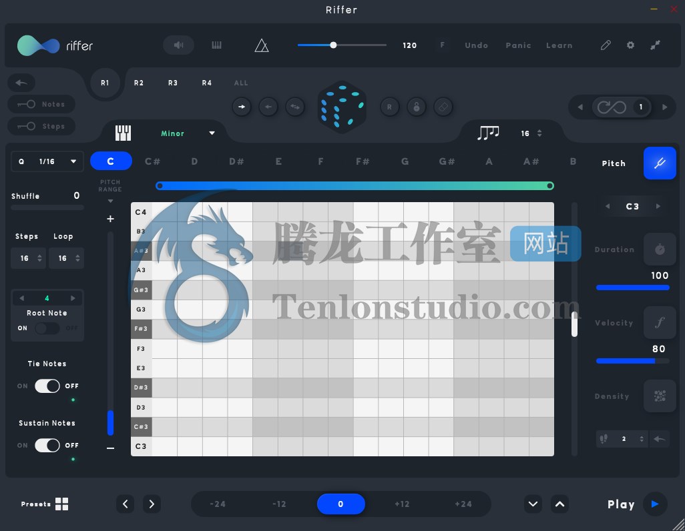Switch to the R2 riff tab

tap(138, 83)
